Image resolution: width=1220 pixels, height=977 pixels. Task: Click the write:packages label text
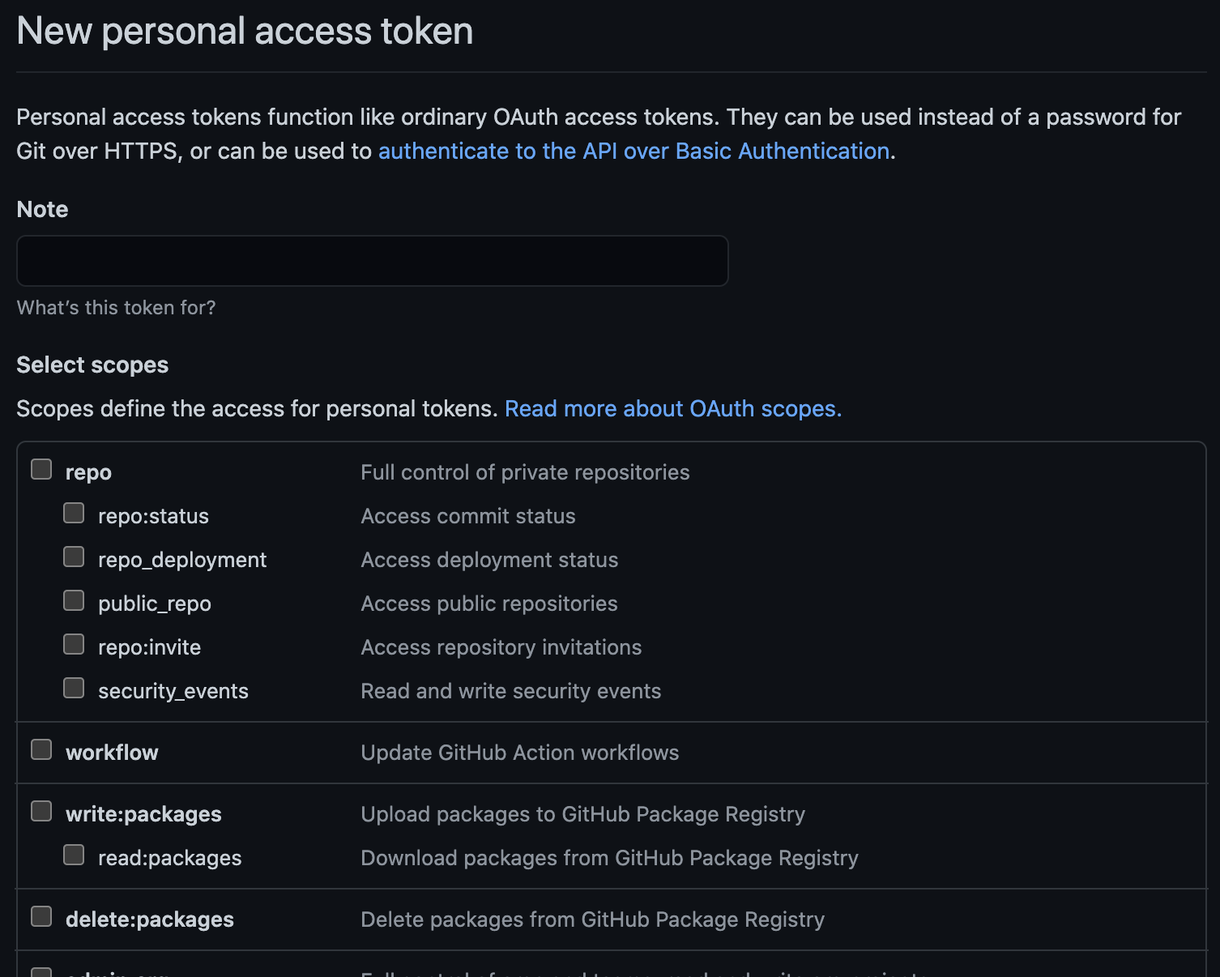[x=143, y=814]
